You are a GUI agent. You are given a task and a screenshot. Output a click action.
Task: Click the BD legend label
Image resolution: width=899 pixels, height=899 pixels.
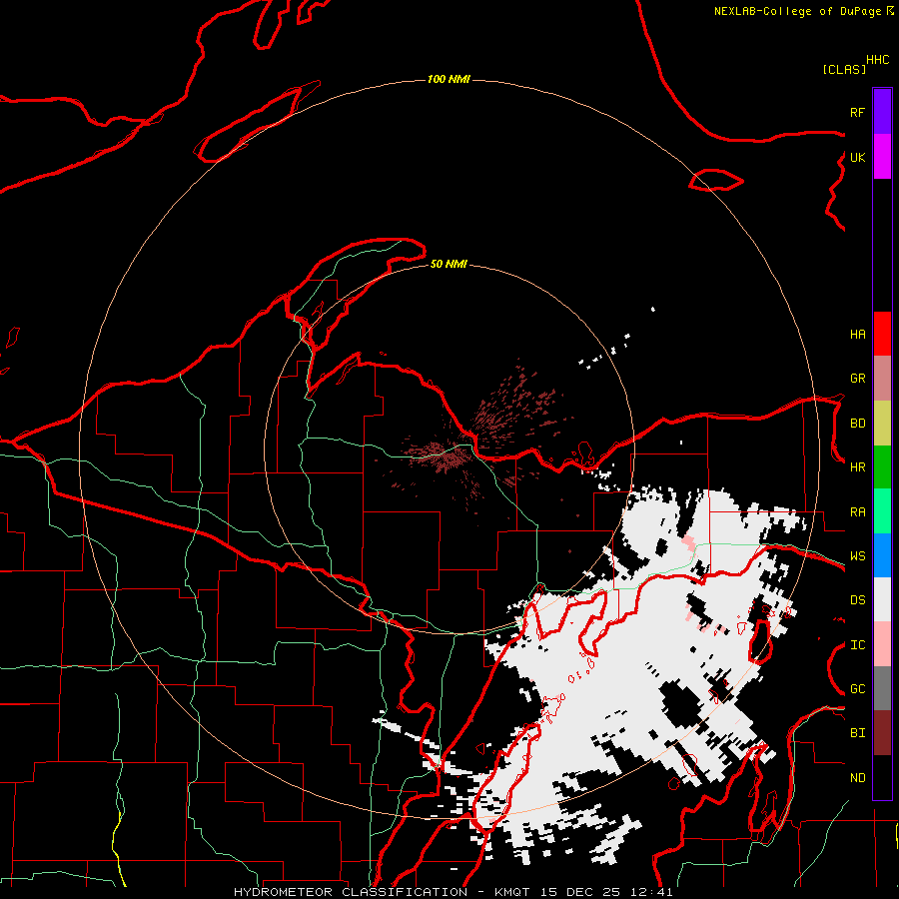(x=857, y=424)
